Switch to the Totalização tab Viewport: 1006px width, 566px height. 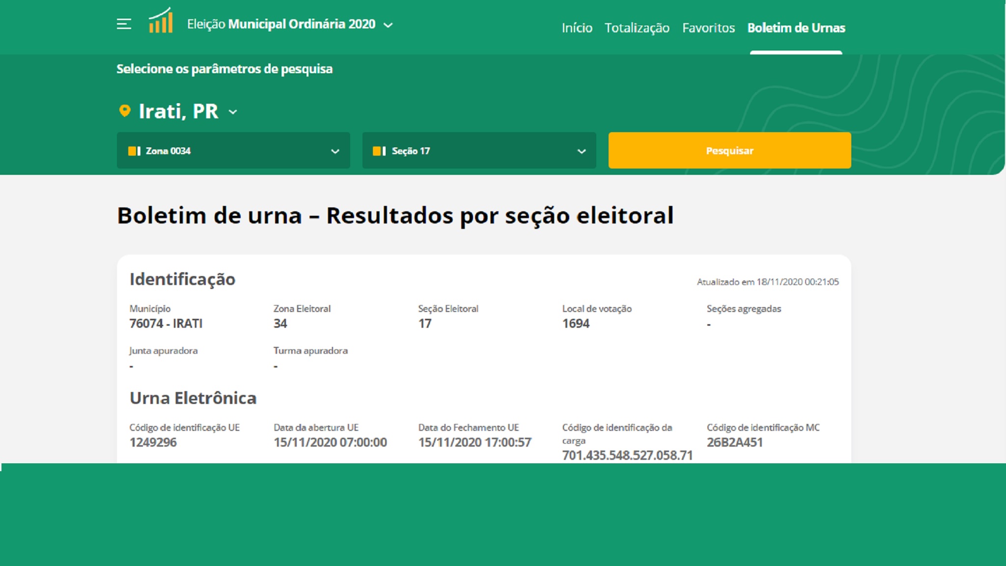tap(637, 28)
